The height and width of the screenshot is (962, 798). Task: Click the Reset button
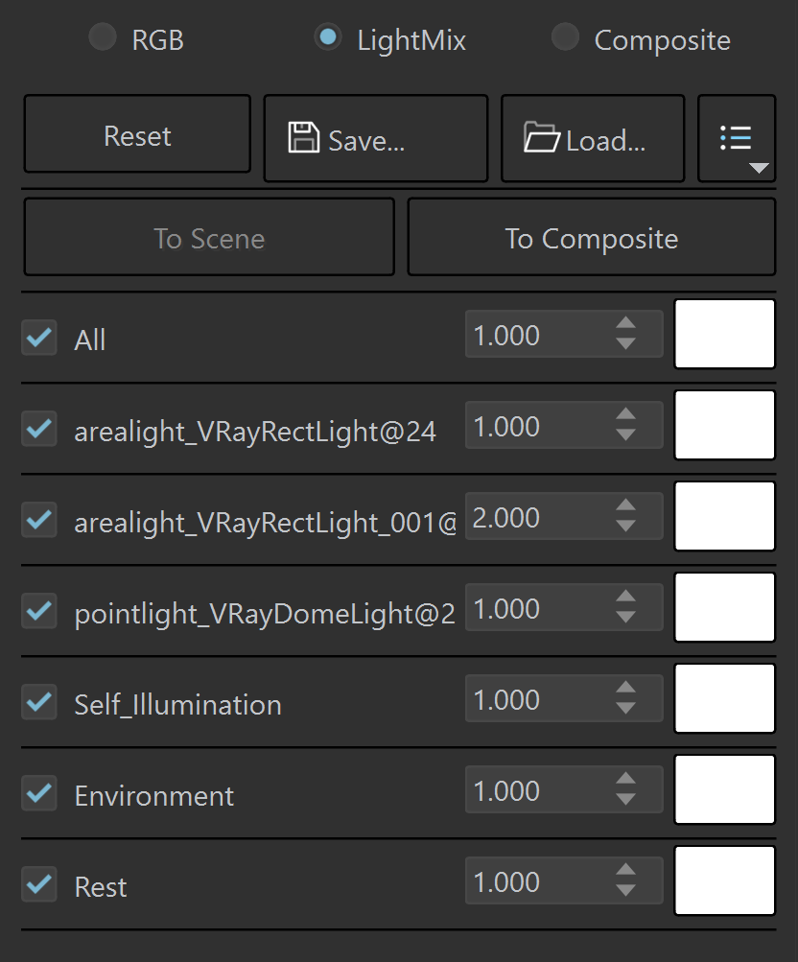tap(137, 134)
